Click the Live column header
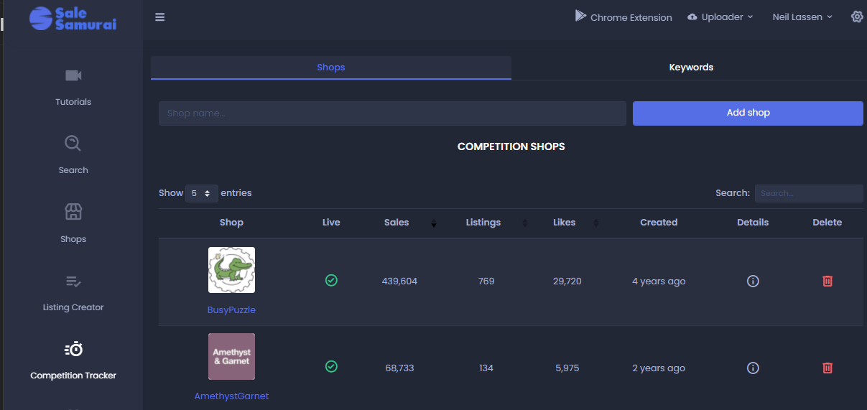This screenshot has height=410, width=867. pyautogui.click(x=331, y=223)
